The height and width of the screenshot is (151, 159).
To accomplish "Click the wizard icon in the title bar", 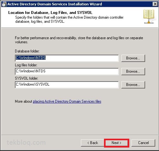I will point(4,4).
